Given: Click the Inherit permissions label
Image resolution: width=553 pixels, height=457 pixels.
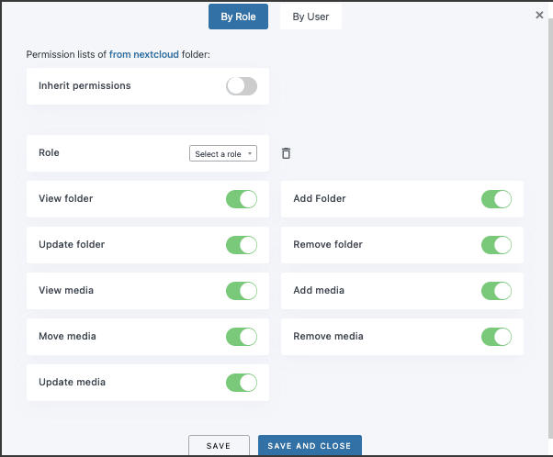Looking at the screenshot, I should [x=85, y=86].
